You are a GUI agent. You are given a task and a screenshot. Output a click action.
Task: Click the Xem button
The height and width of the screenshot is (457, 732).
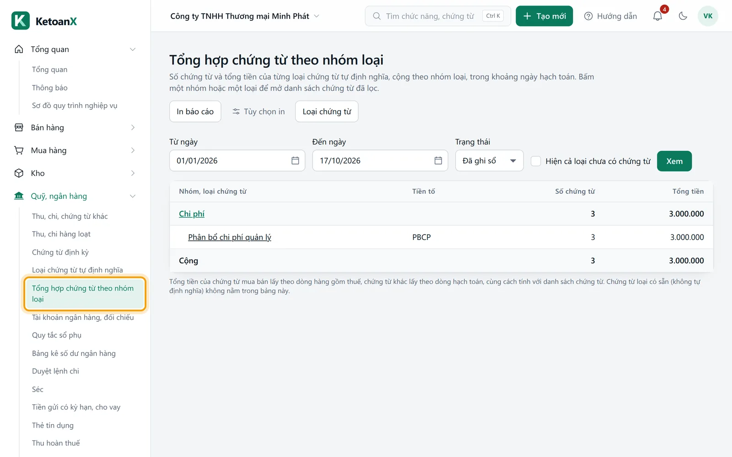click(x=674, y=161)
